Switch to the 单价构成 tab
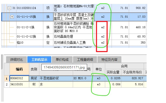The width and height of the screenshot is (166, 103). coord(62,60)
